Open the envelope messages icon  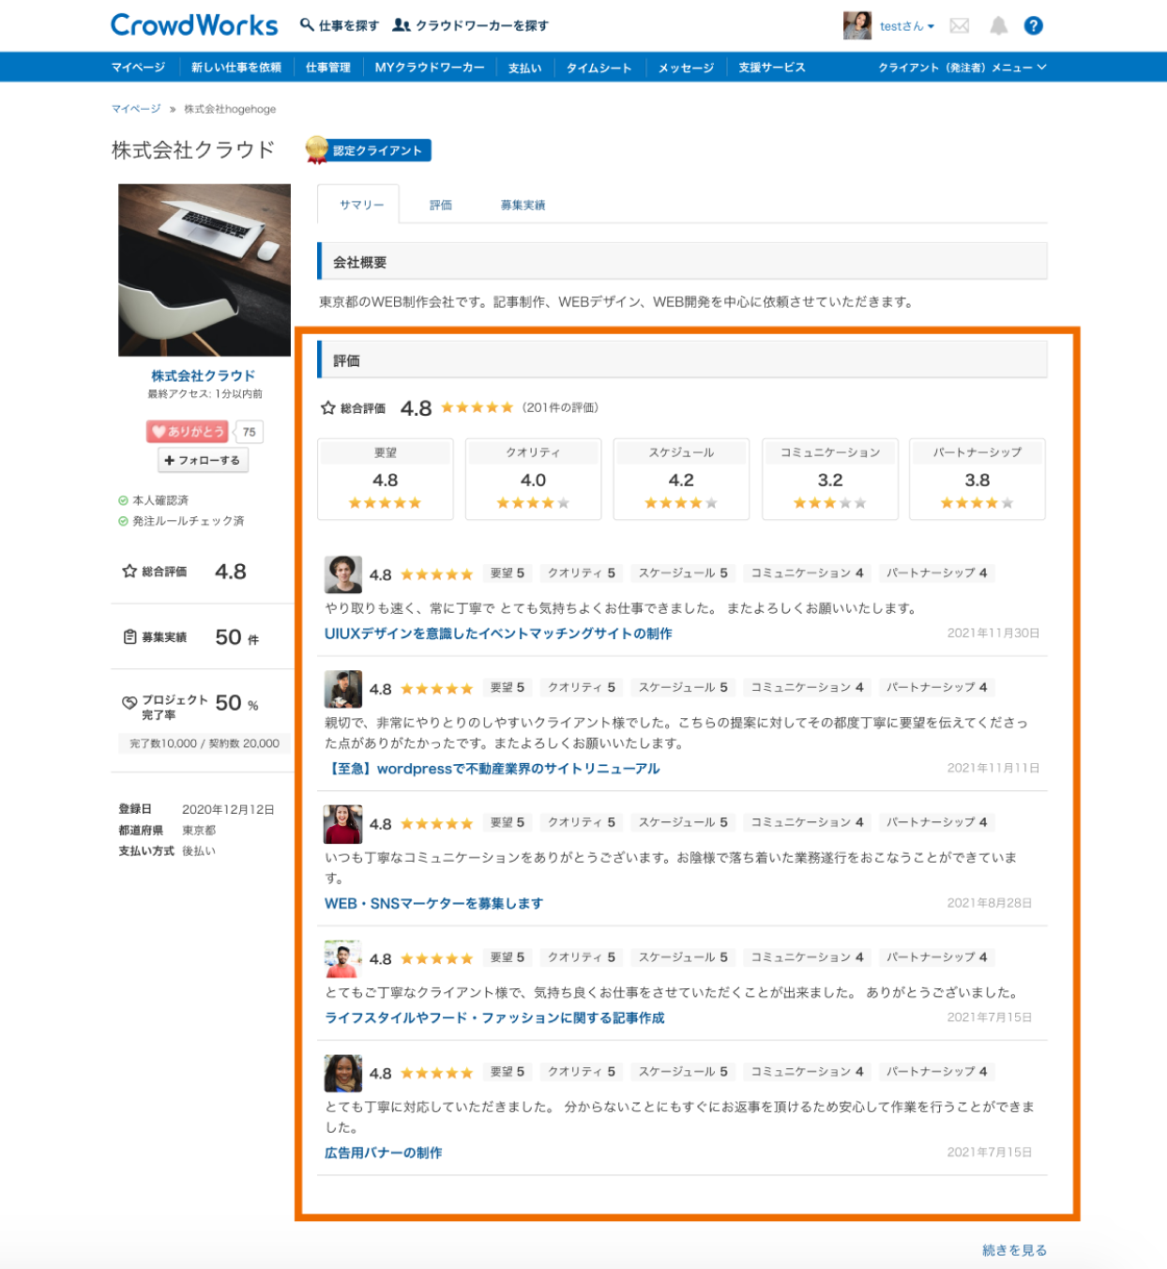pyautogui.click(x=959, y=26)
